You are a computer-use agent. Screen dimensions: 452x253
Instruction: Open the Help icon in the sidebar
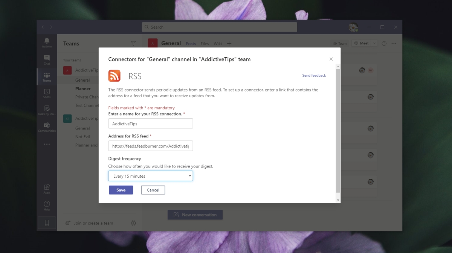tap(47, 206)
